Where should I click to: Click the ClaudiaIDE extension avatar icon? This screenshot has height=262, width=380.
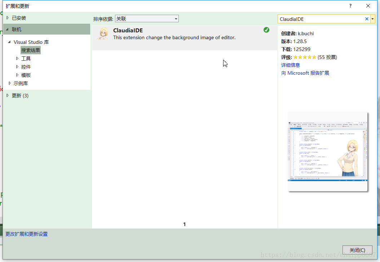[x=102, y=34]
